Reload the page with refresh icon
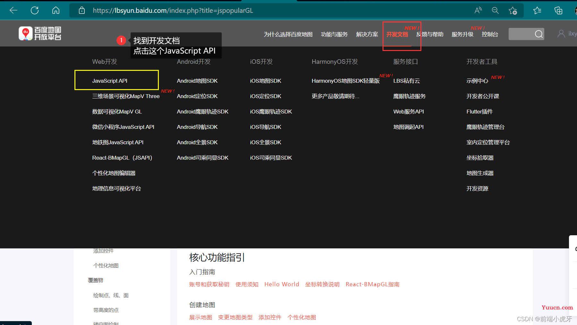Image resolution: width=577 pixels, height=325 pixels. pyautogui.click(x=35, y=11)
